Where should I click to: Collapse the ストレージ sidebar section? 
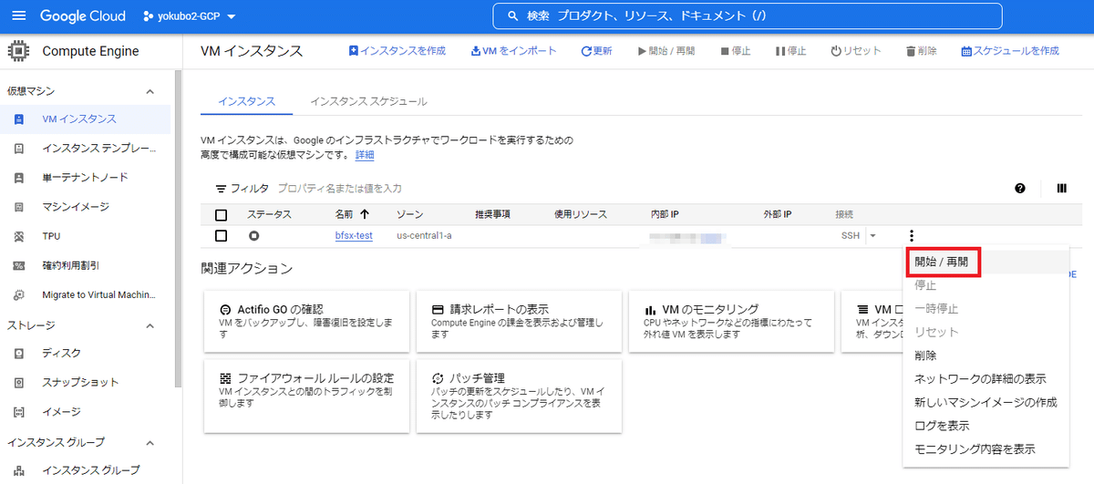[150, 325]
